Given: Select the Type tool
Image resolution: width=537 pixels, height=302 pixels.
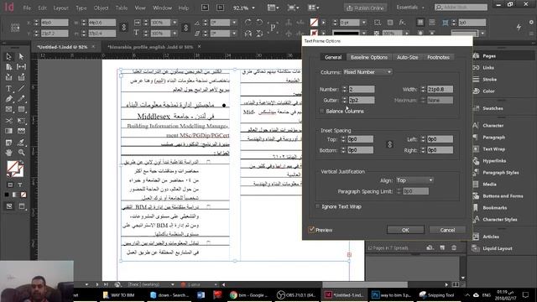Looking at the screenshot, I should (x=9, y=88).
